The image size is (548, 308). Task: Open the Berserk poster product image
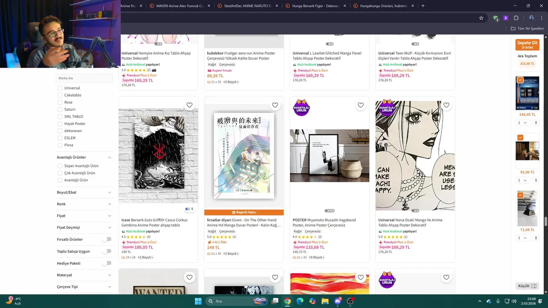click(158, 156)
